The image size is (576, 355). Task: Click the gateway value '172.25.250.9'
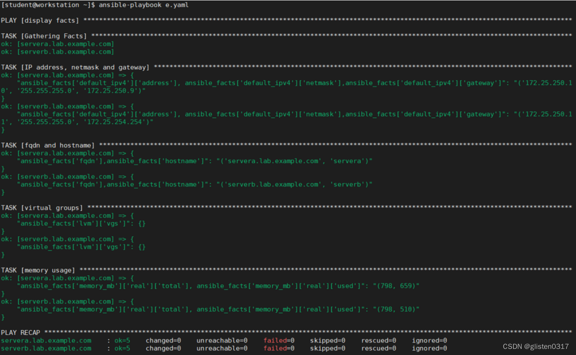[x=113, y=91]
